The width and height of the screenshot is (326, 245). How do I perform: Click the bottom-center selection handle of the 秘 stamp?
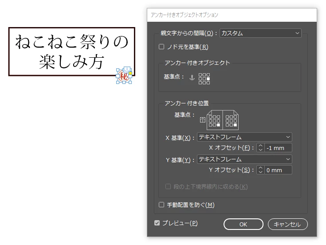coord(124,83)
